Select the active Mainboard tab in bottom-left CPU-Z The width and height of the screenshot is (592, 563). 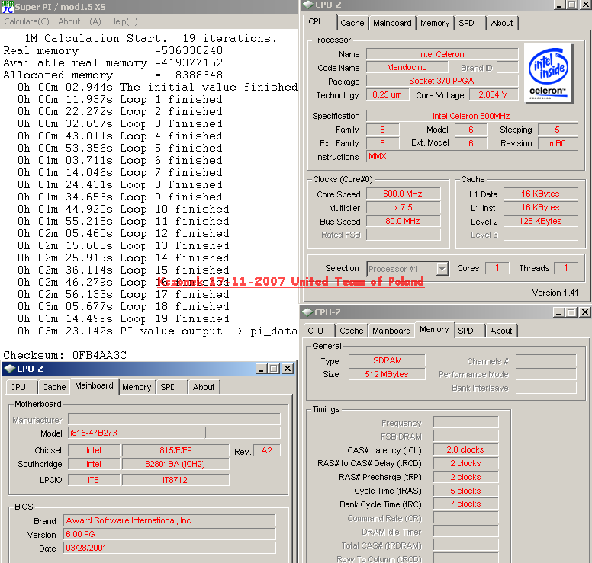coord(94,385)
